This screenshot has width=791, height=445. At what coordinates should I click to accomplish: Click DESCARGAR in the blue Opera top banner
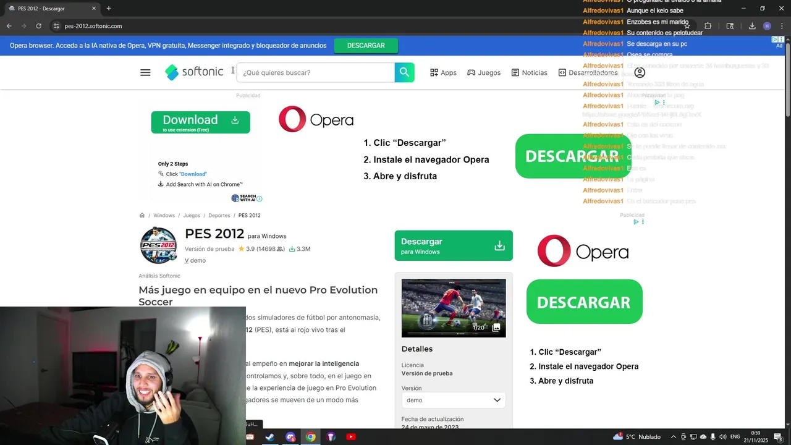point(366,46)
